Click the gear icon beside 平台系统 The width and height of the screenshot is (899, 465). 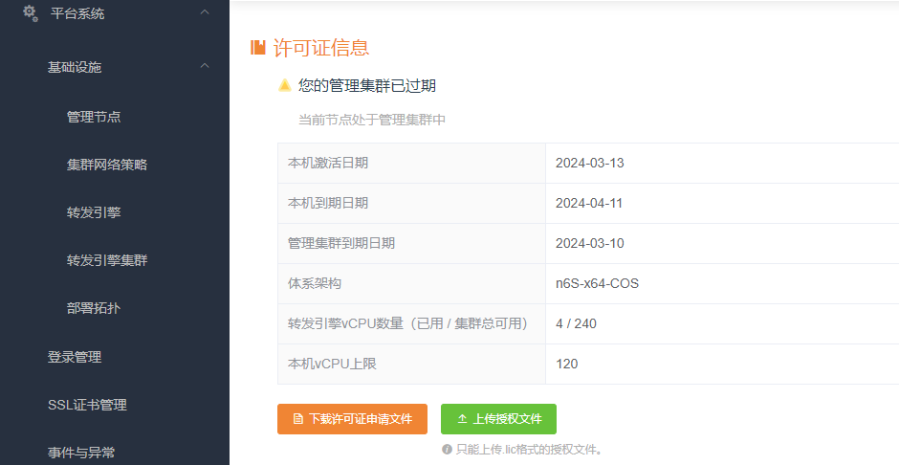pyautogui.click(x=30, y=12)
